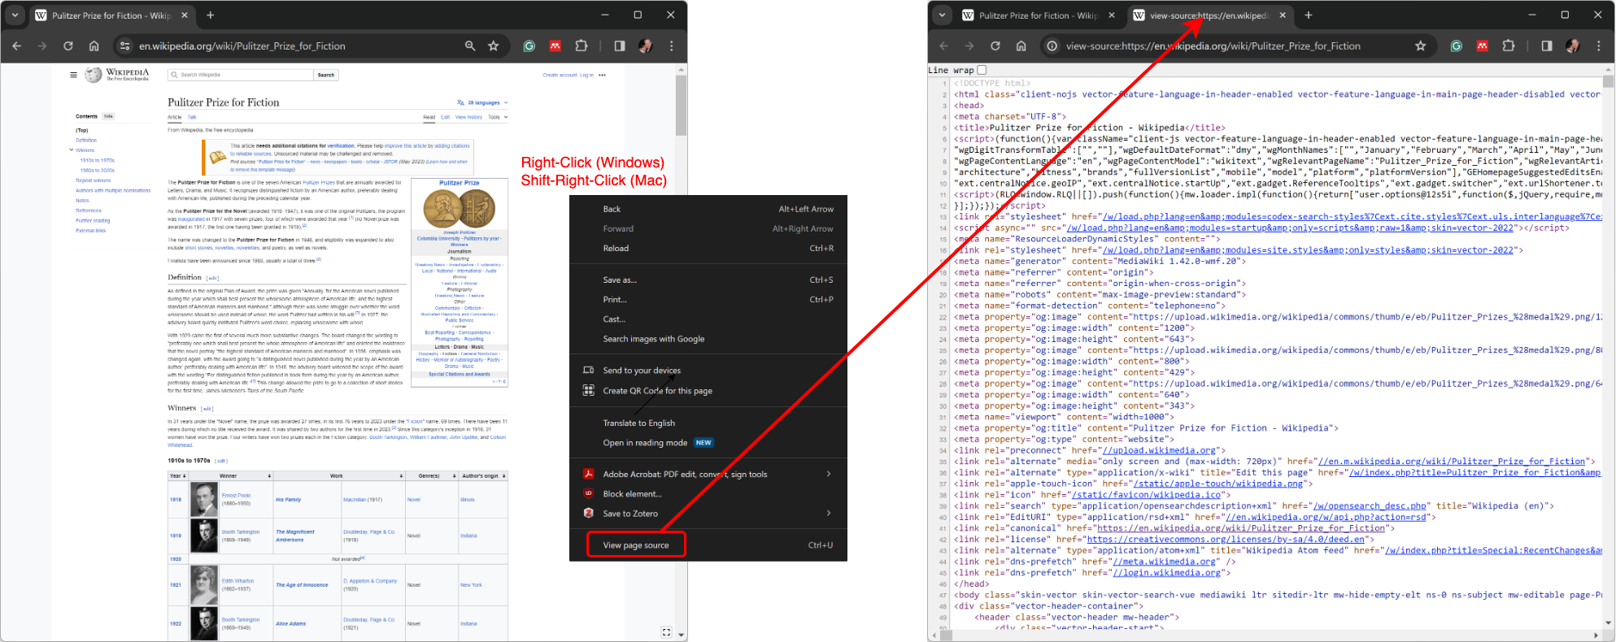Click the vertical scrollbar of the source view

1608,325
